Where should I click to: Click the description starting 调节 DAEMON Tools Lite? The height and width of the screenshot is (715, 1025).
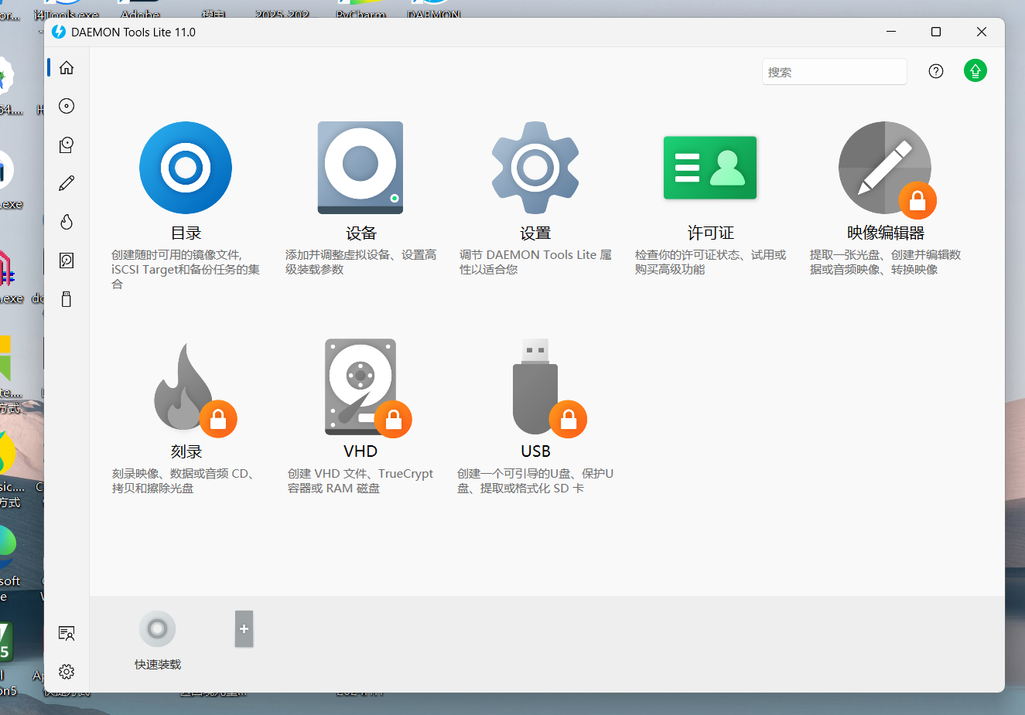click(x=535, y=262)
